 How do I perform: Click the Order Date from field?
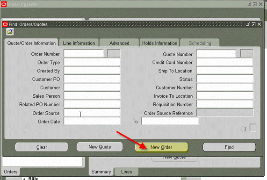pyautogui.click(x=92, y=121)
